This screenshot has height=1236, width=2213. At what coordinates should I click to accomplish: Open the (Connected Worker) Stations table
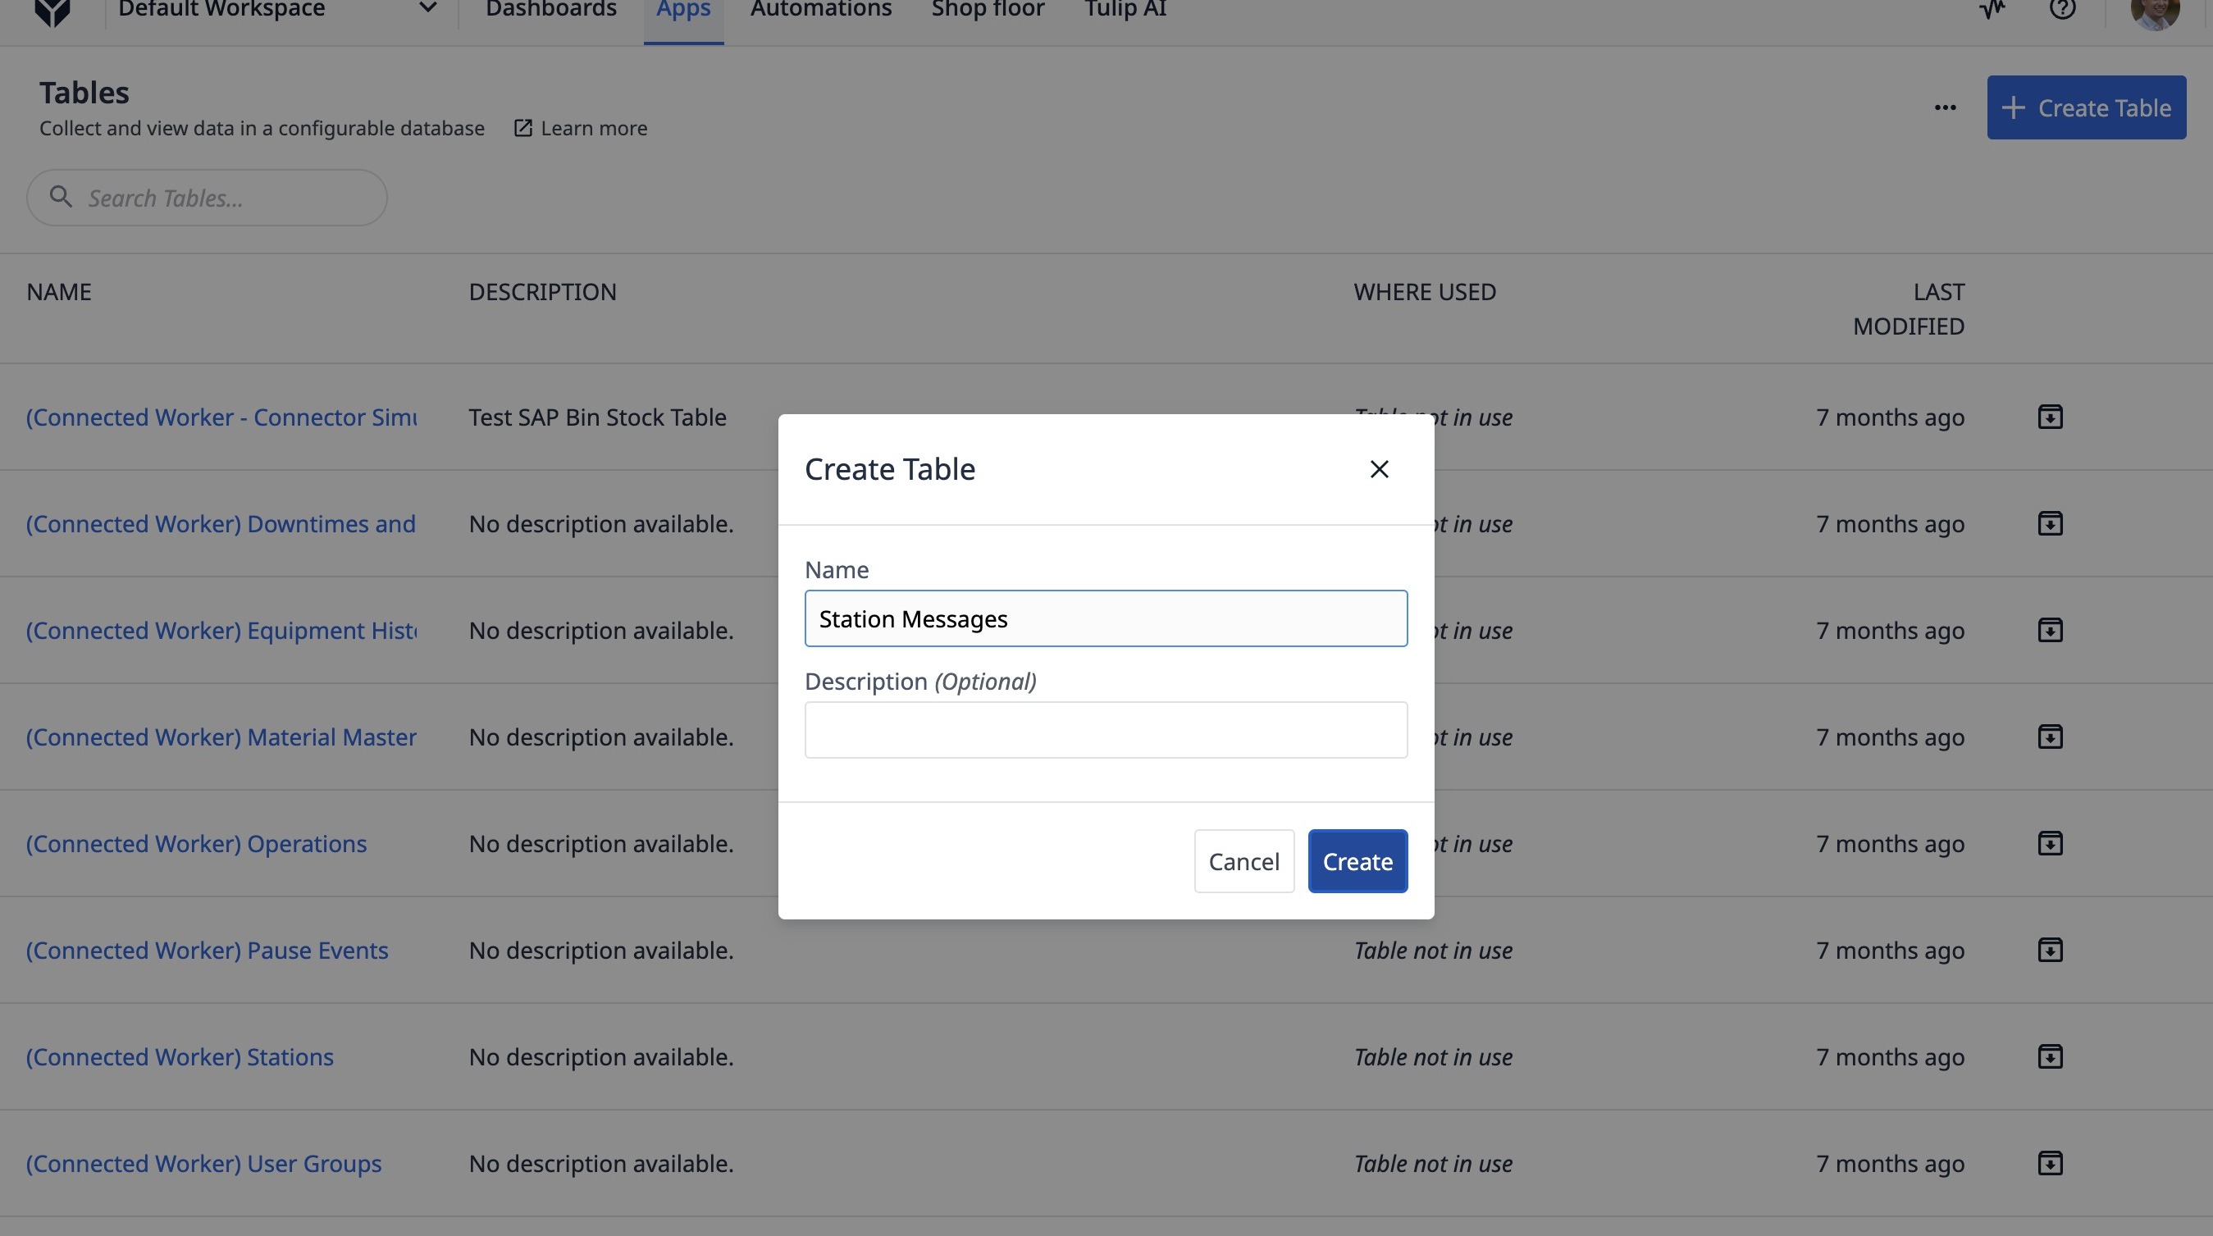pyautogui.click(x=180, y=1056)
